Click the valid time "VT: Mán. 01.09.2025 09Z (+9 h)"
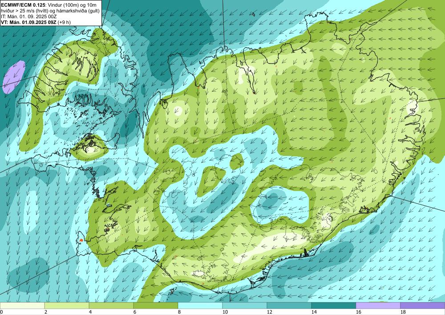Viewport: 445px width, 315px height. pyautogui.click(x=36, y=22)
